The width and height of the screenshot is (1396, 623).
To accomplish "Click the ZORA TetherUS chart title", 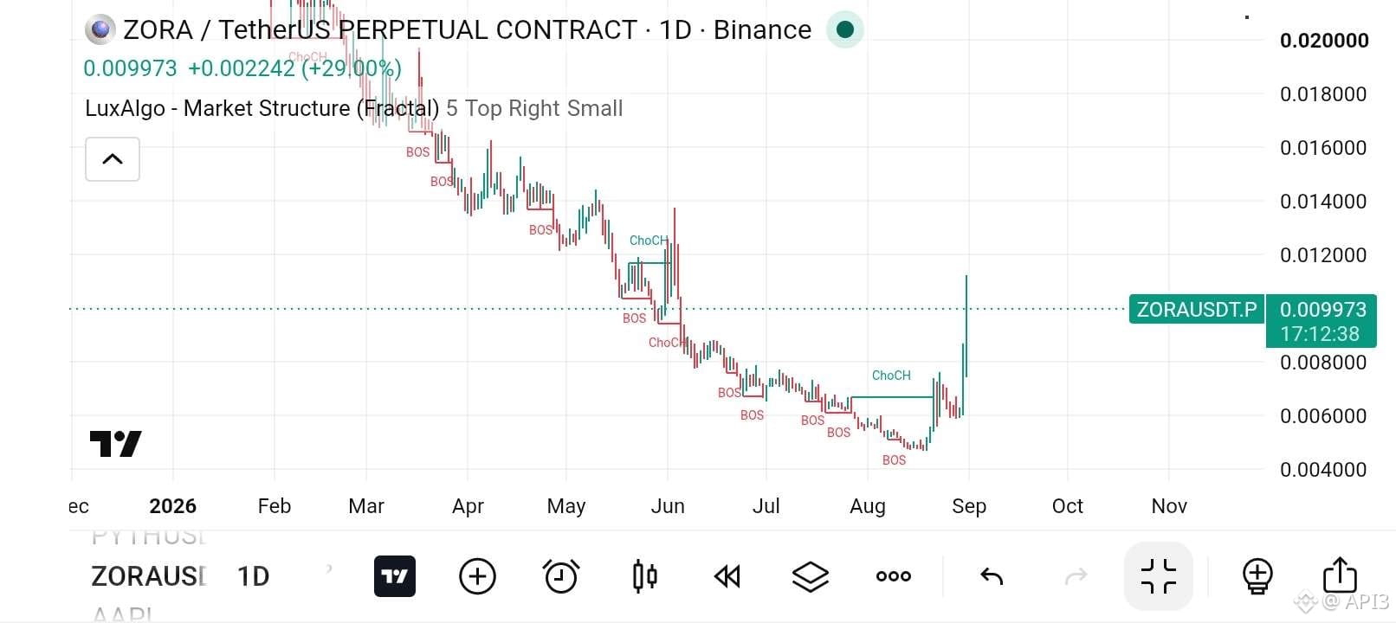I will (x=467, y=30).
